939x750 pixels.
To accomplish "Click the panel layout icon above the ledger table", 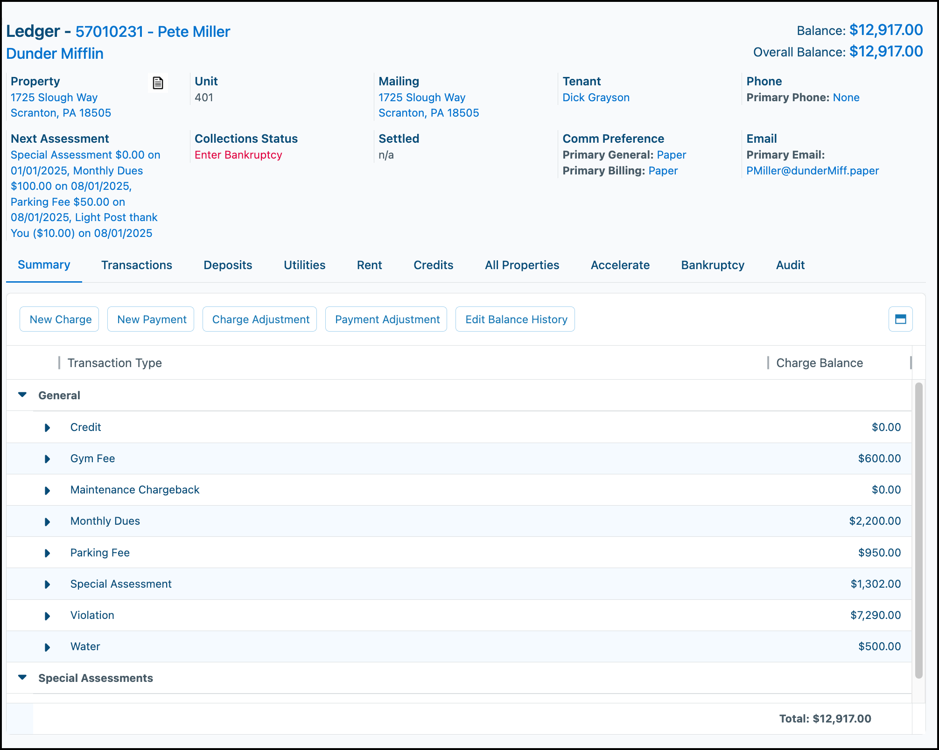I will coord(900,319).
